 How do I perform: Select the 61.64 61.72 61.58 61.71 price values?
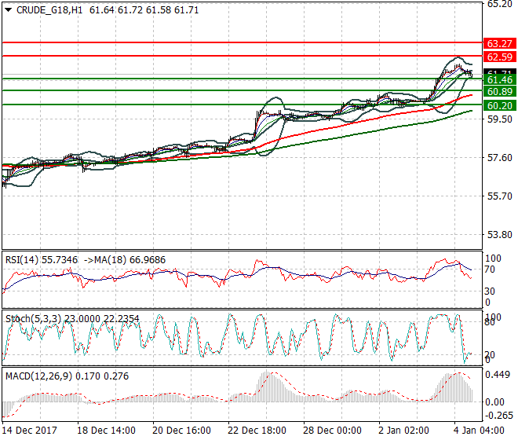point(144,10)
